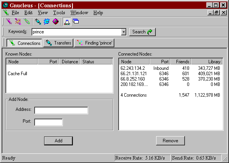The width and height of the screenshot is (229, 163).
Task: Click the green DNA helix toolbar icon
Action: (x=27, y=21)
